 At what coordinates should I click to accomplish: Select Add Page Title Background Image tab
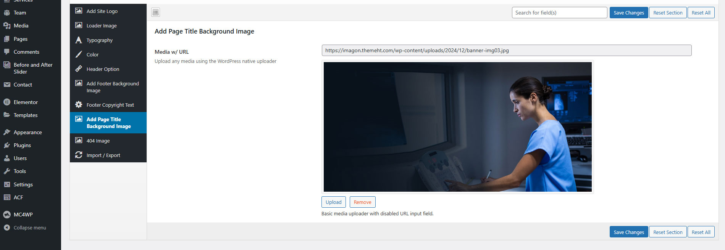pyautogui.click(x=108, y=123)
